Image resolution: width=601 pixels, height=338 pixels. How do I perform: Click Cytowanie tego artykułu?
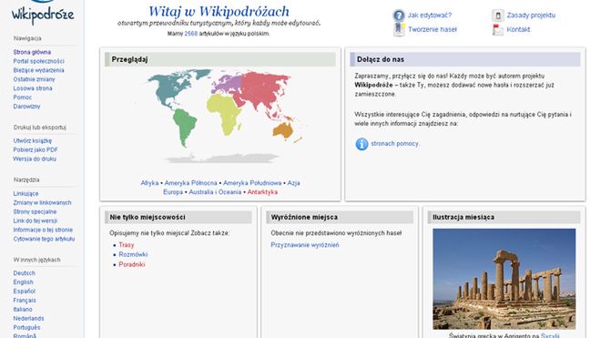tap(44, 239)
